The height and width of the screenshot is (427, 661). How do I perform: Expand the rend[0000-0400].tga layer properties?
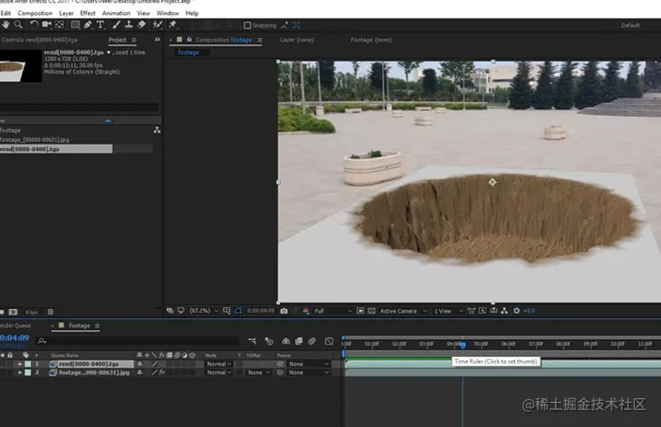pos(20,363)
